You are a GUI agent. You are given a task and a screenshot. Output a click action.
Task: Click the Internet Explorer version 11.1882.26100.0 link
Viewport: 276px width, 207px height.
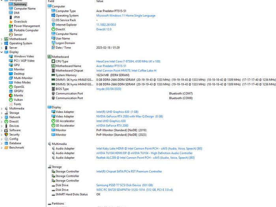tap(106, 24)
